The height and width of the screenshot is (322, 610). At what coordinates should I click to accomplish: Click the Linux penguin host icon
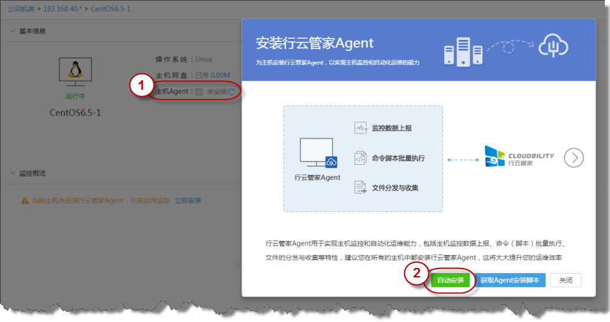75,70
